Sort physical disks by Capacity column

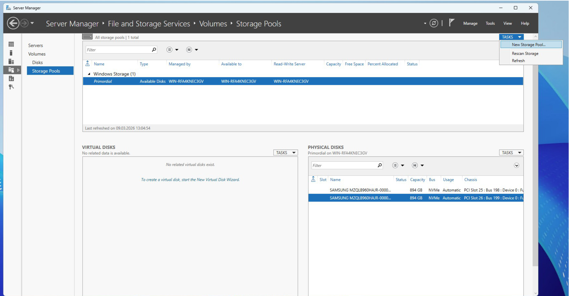pyautogui.click(x=417, y=179)
